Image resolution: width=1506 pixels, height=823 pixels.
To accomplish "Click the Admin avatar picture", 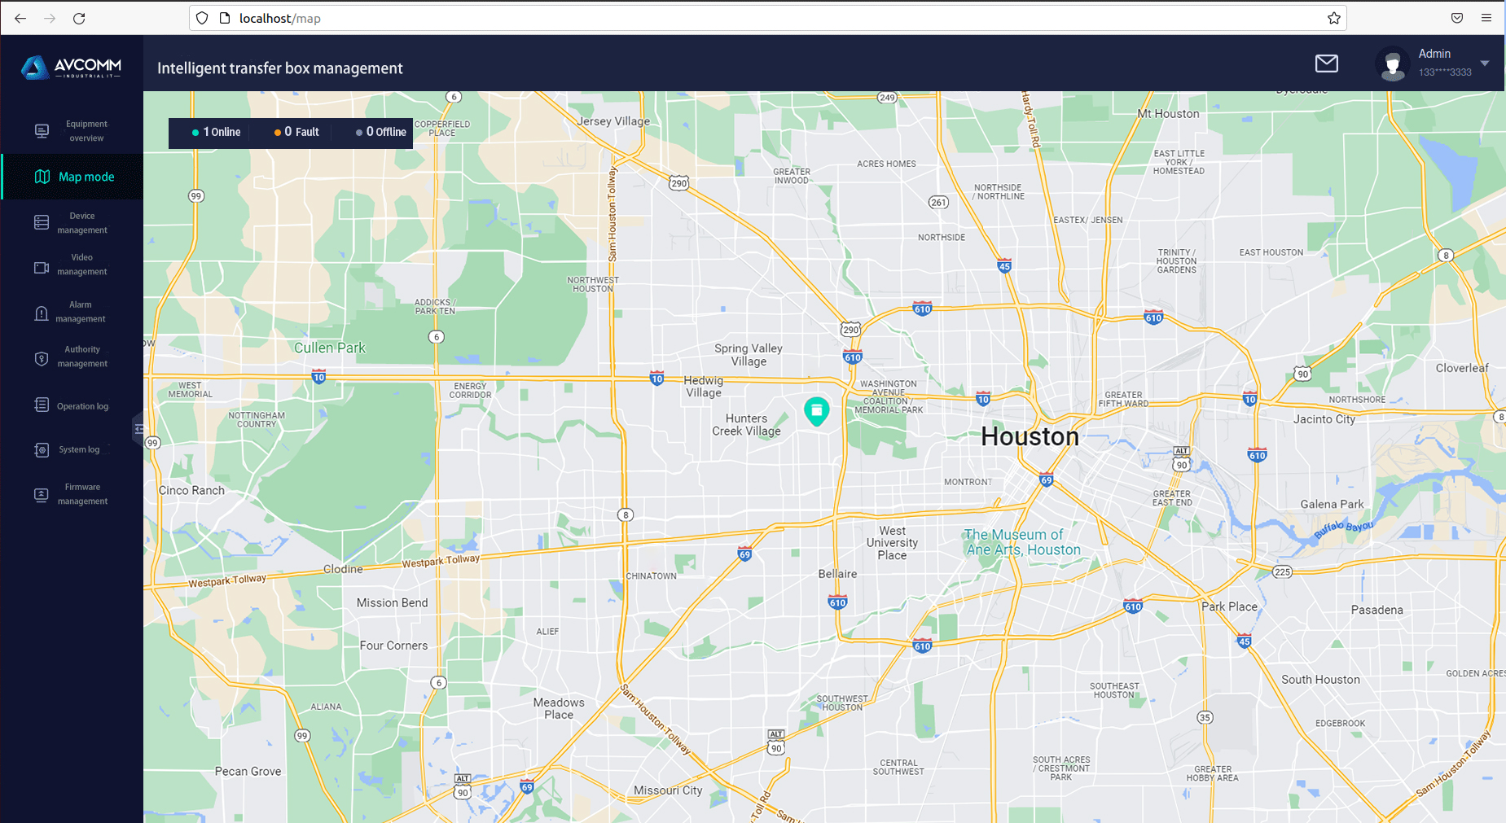I will (x=1393, y=63).
